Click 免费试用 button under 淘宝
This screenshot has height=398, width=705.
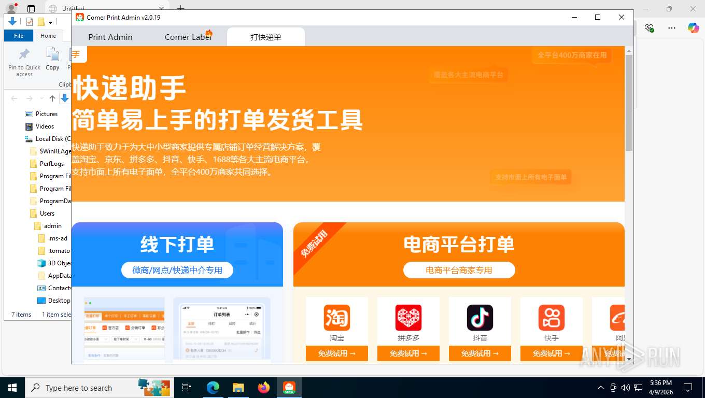pyautogui.click(x=337, y=353)
